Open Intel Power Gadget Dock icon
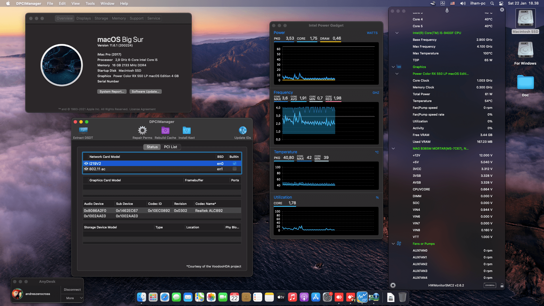544x306 pixels. tap(362, 297)
